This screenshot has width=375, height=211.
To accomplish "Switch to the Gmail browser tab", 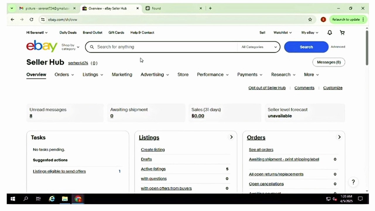I will click(x=47, y=8).
